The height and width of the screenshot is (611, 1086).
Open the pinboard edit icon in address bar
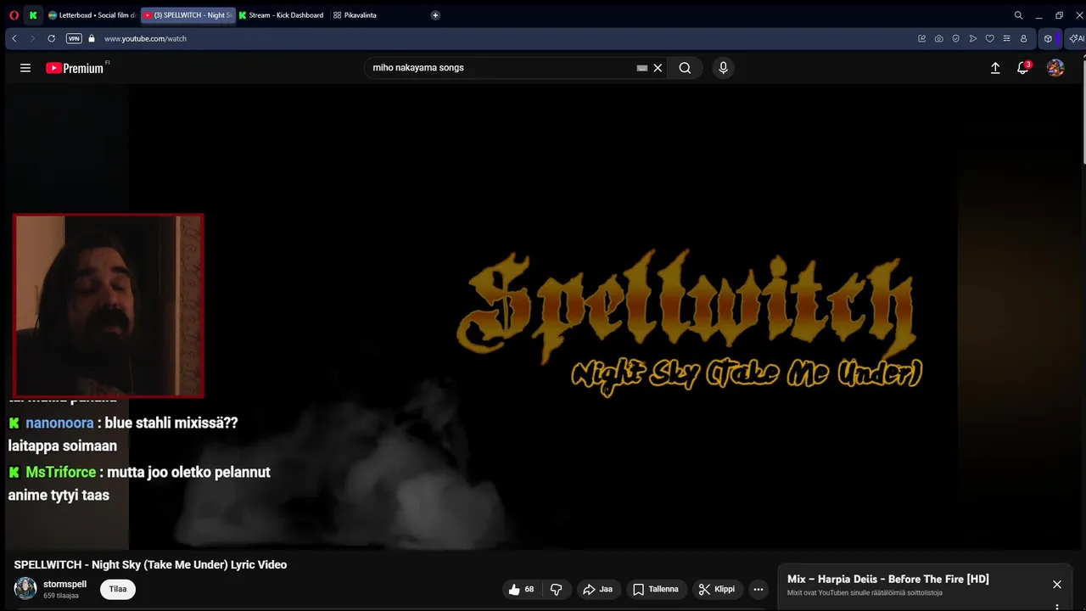tap(921, 38)
